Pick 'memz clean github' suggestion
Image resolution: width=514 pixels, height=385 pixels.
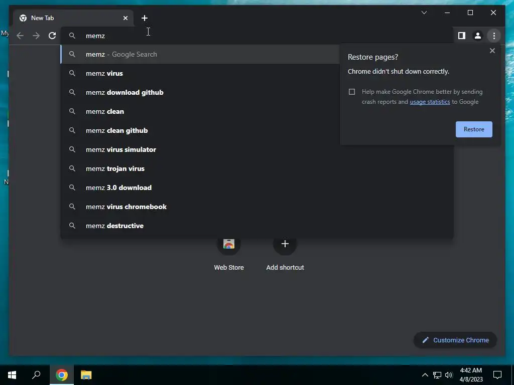point(200,130)
